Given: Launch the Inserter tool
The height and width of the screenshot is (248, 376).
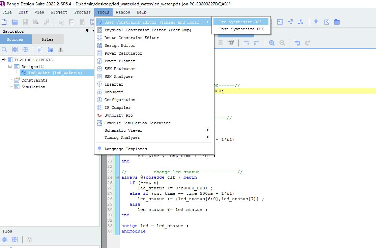Looking at the screenshot, I should (x=154, y=84).
